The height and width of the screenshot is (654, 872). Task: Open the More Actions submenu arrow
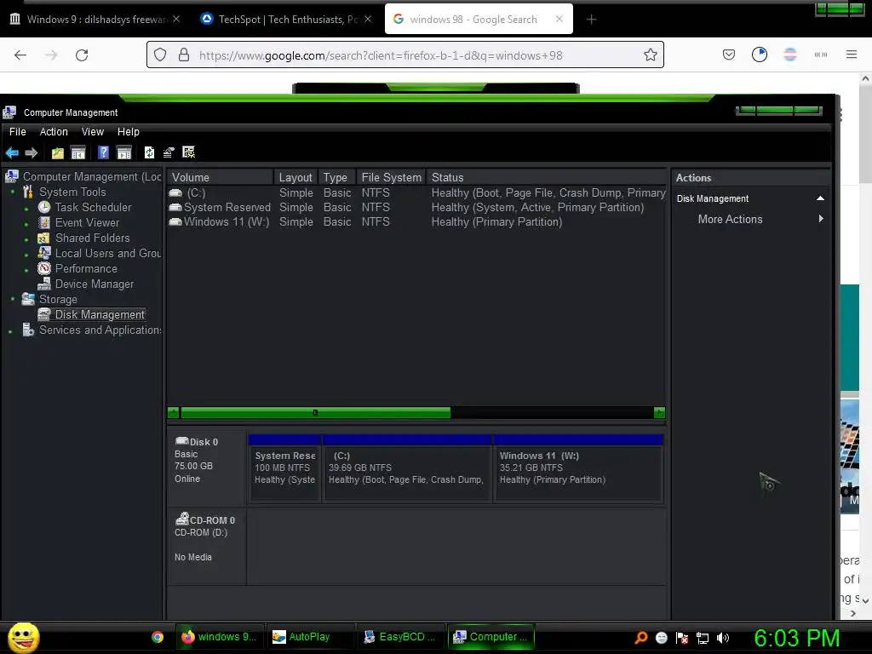(821, 219)
